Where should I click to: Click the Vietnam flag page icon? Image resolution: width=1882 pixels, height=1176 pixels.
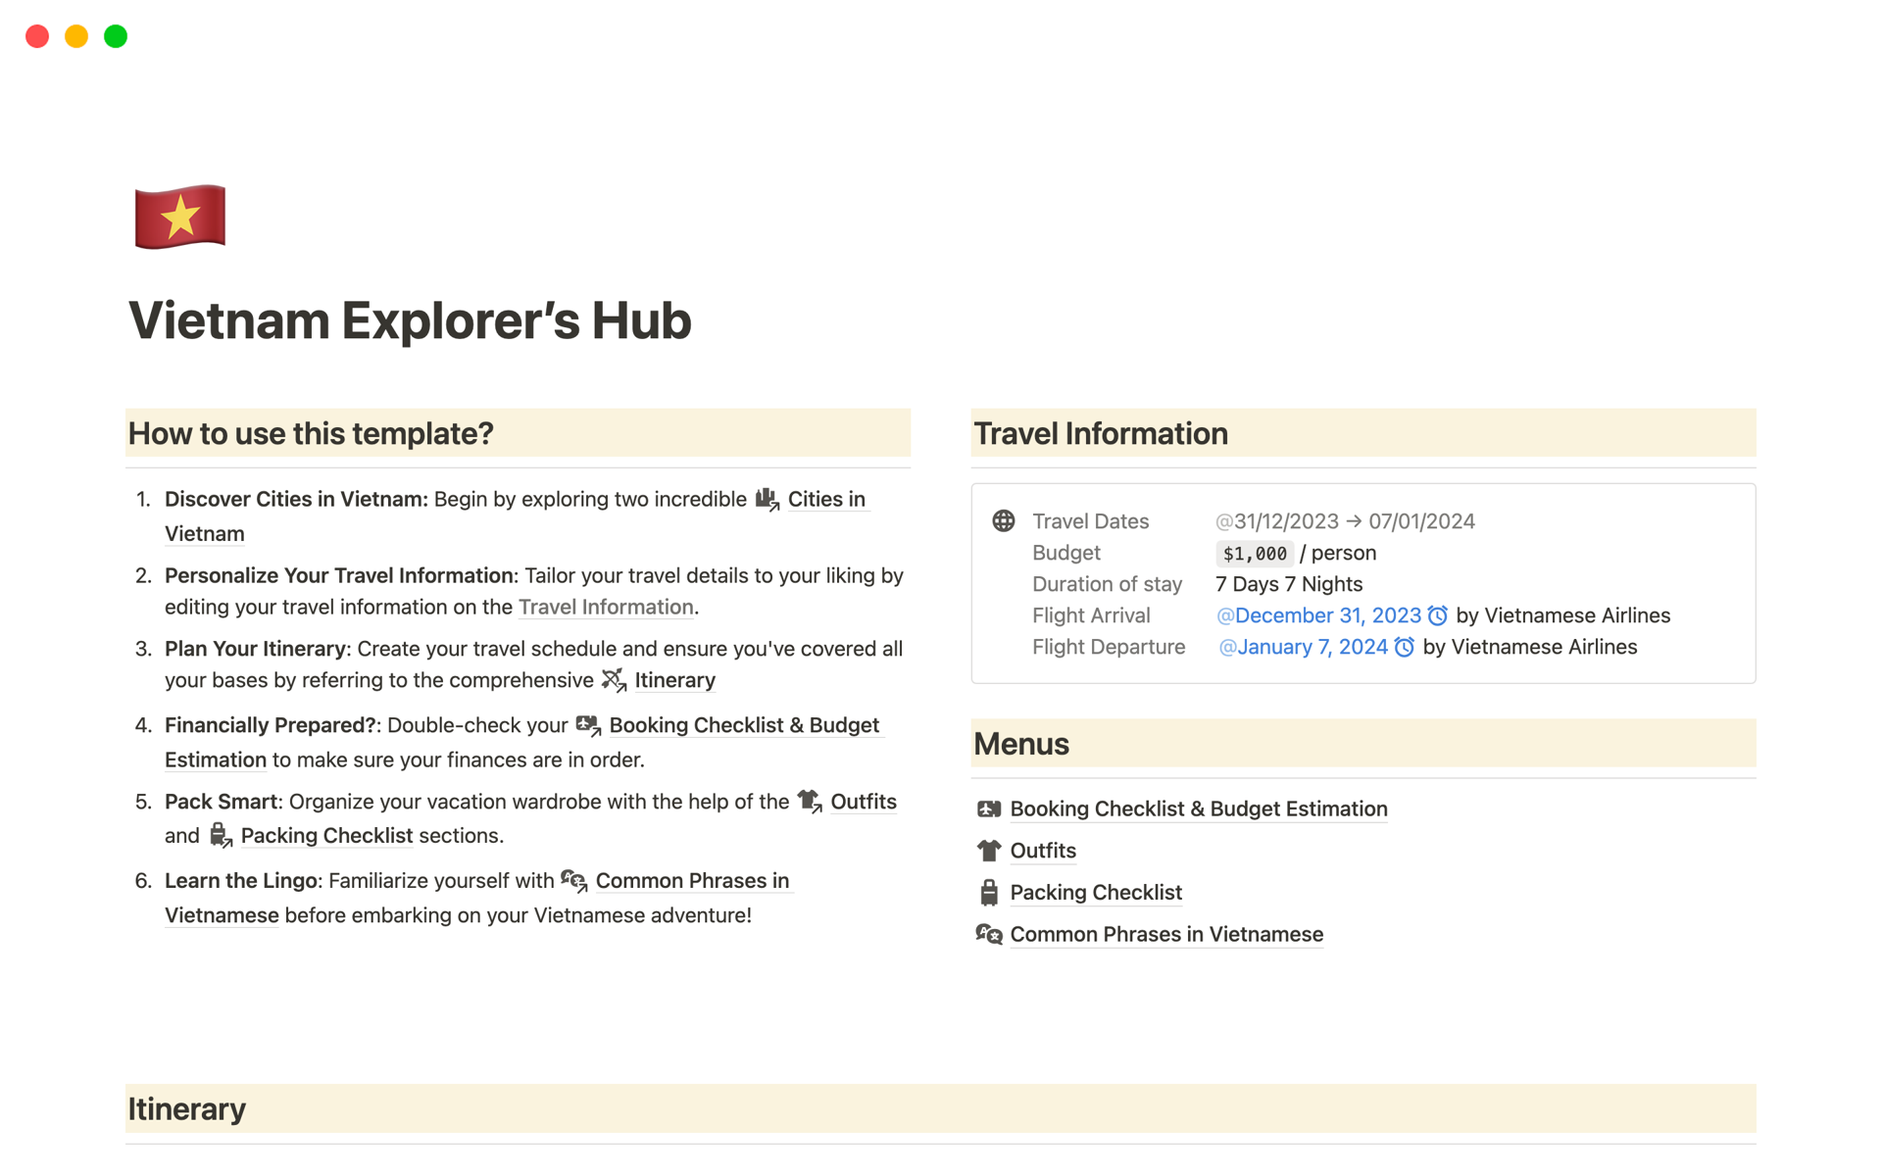[180, 217]
